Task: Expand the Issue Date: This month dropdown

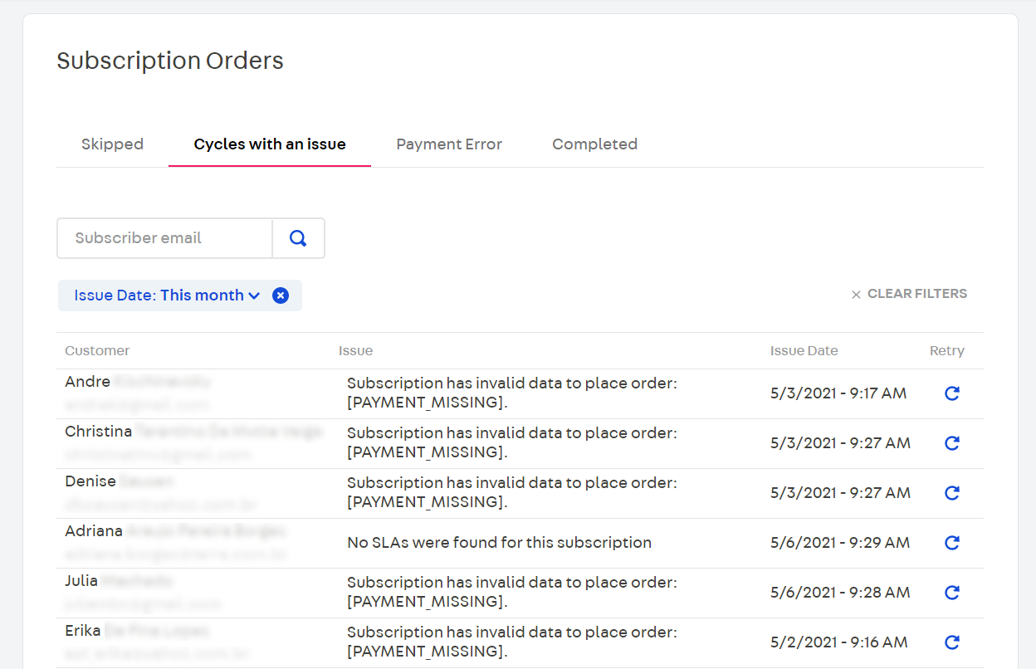Action: 167,295
